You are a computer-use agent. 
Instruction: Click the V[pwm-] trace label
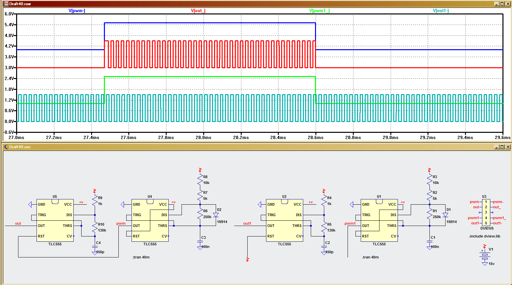pyautogui.click(x=77, y=11)
